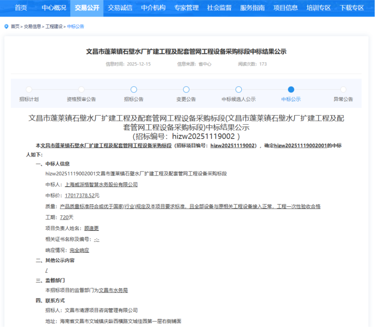
Task: Click the 质量 standard description line
Action: click(x=183, y=206)
